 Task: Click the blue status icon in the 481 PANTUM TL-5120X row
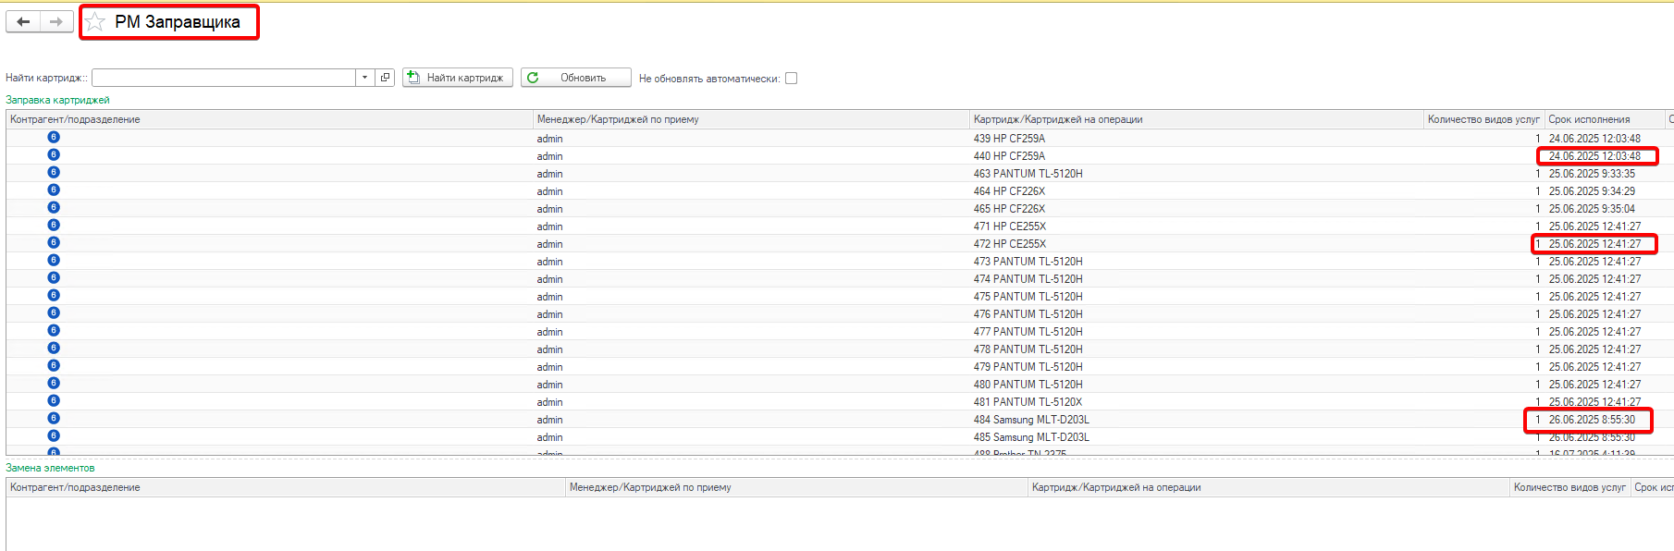pyautogui.click(x=54, y=401)
